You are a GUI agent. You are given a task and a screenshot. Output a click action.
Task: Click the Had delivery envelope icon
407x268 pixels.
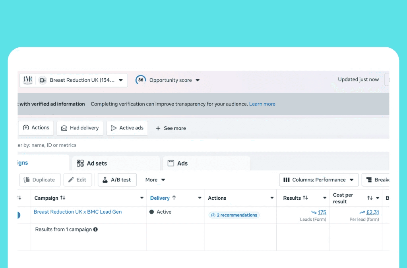click(64, 128)
